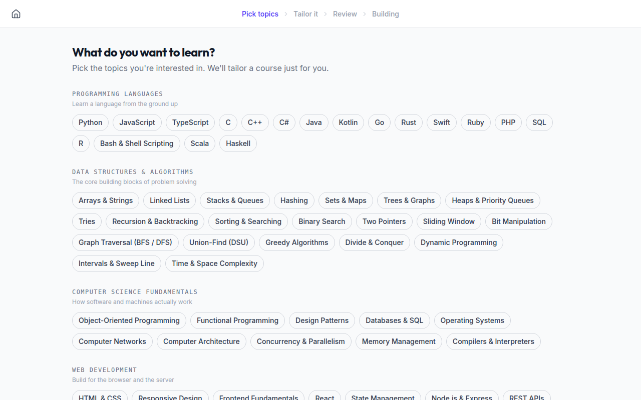Pick Divide & Conquer topic
The image size is (641, 400).
(x=375, y=242)
